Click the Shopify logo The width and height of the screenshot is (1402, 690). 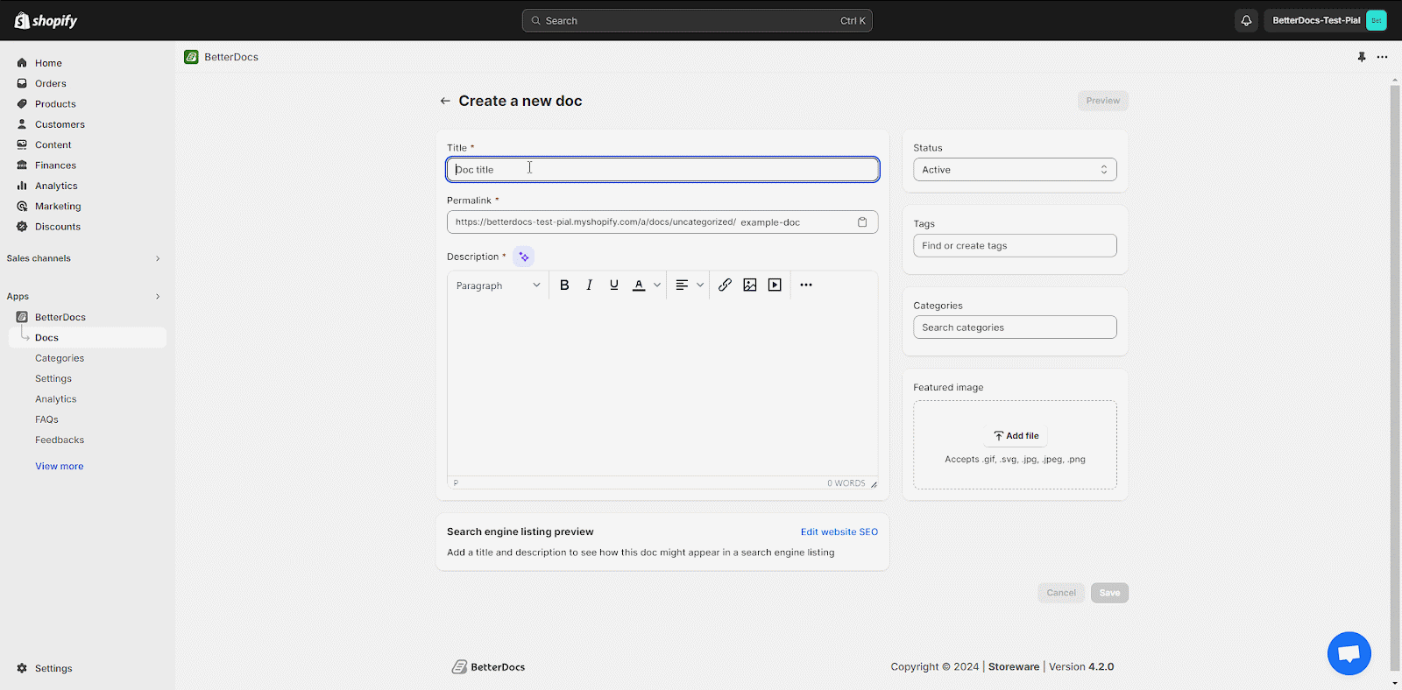(46, 20)
